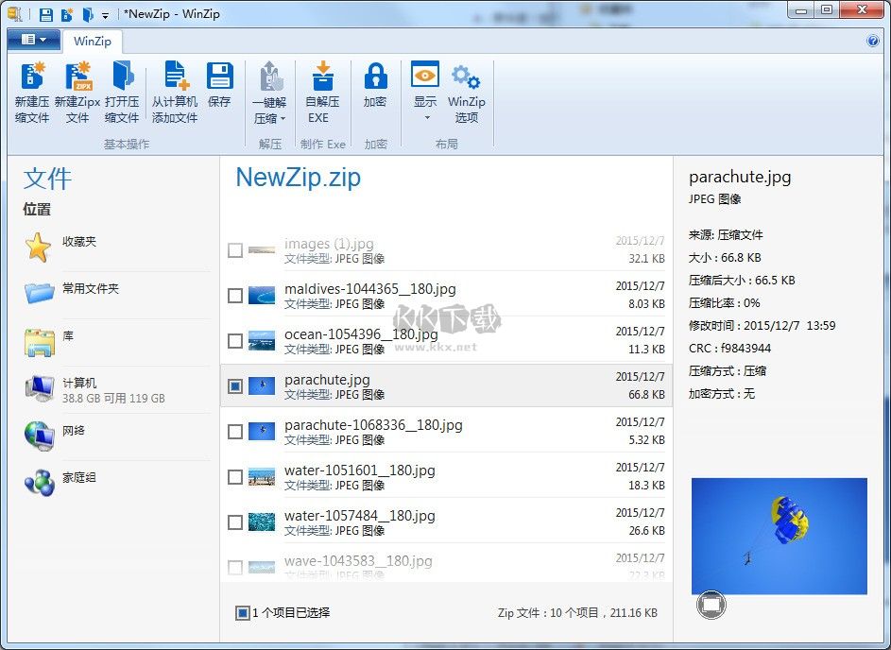Check the box for maldives-1044365__180.jpg
Viewport: 891px width, 650px height.
pyautogui.click(x=234, y=296)
